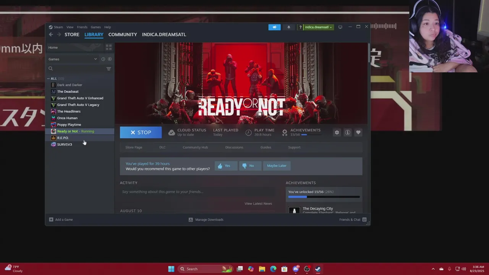Show hidden system tray icons

433,269
